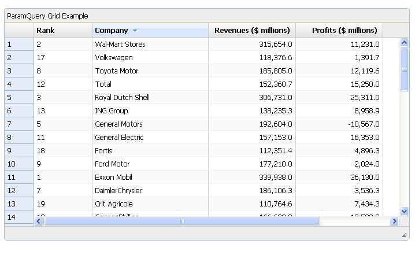Click the sort arrow in Company header
This screenshot has width=415, height=266.
coord(135,31)
